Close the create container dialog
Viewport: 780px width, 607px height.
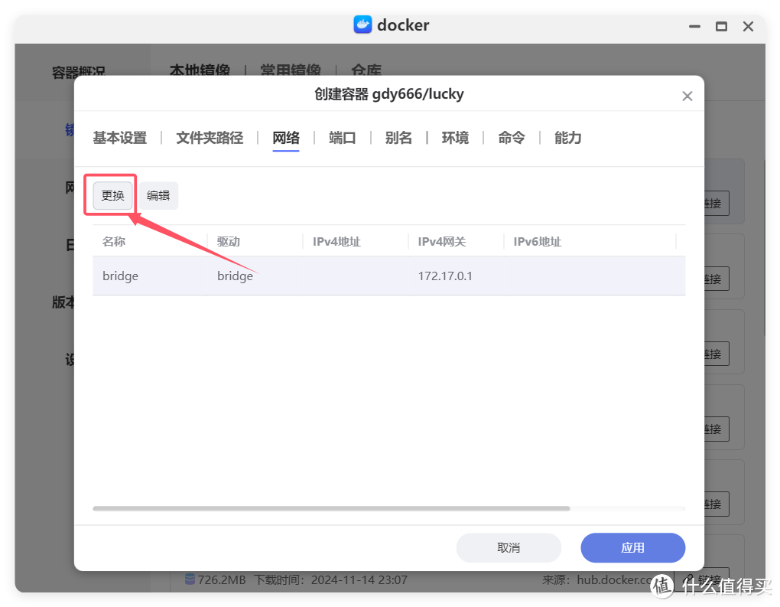coord(687,96)
